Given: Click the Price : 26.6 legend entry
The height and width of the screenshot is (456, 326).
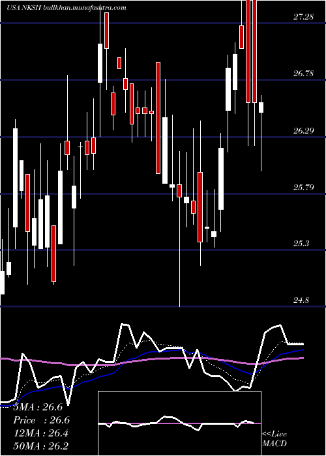Looking at the screenshot, I should 41,420.
